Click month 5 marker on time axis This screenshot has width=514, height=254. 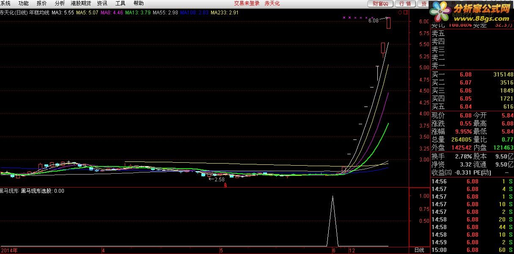coord(221,250)
